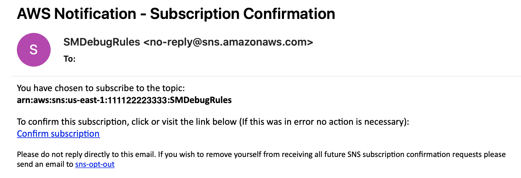
Task: Click the white letter S inside the avatar
Action: point(33,50)
